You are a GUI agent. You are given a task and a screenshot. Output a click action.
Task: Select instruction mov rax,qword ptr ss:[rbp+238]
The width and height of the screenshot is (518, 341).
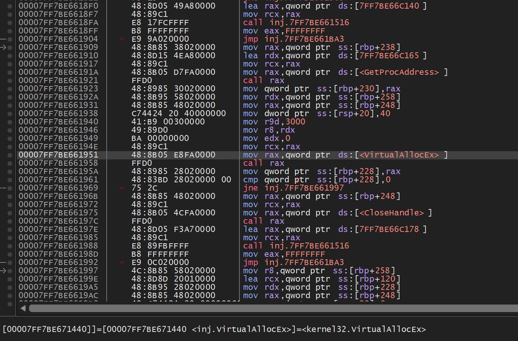click(322, 47)
